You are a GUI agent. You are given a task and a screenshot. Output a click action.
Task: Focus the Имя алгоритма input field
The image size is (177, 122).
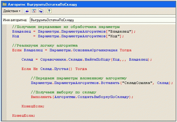103,20
